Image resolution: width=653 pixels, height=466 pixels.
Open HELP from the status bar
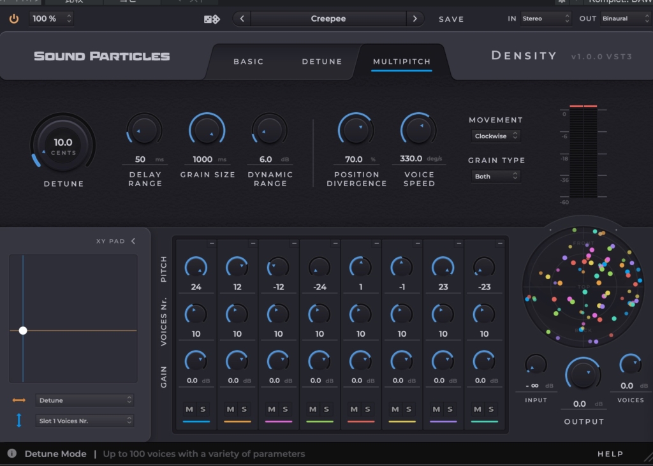point(610,453)
